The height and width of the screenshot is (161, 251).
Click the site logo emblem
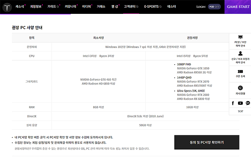[x=7, y=7]
